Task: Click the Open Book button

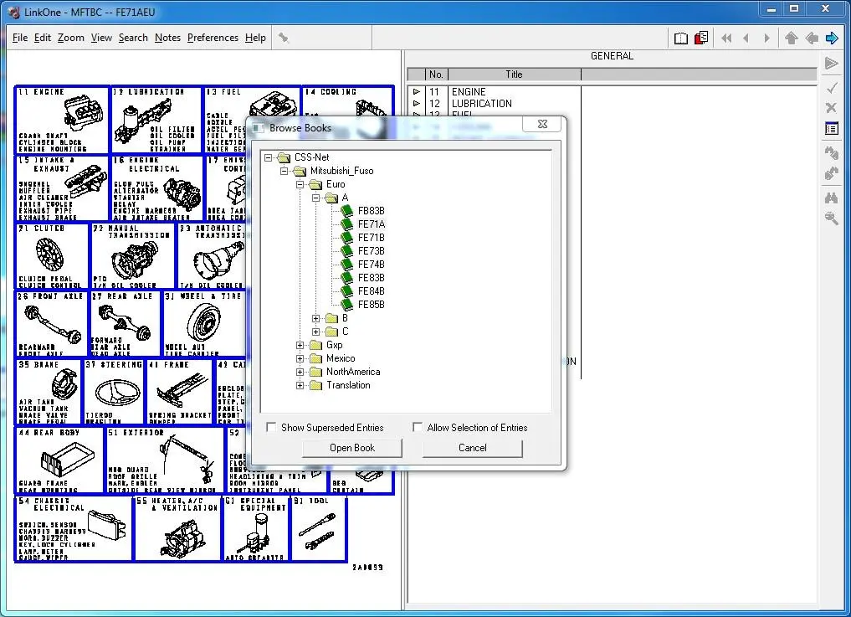Action: coord(352,448)
